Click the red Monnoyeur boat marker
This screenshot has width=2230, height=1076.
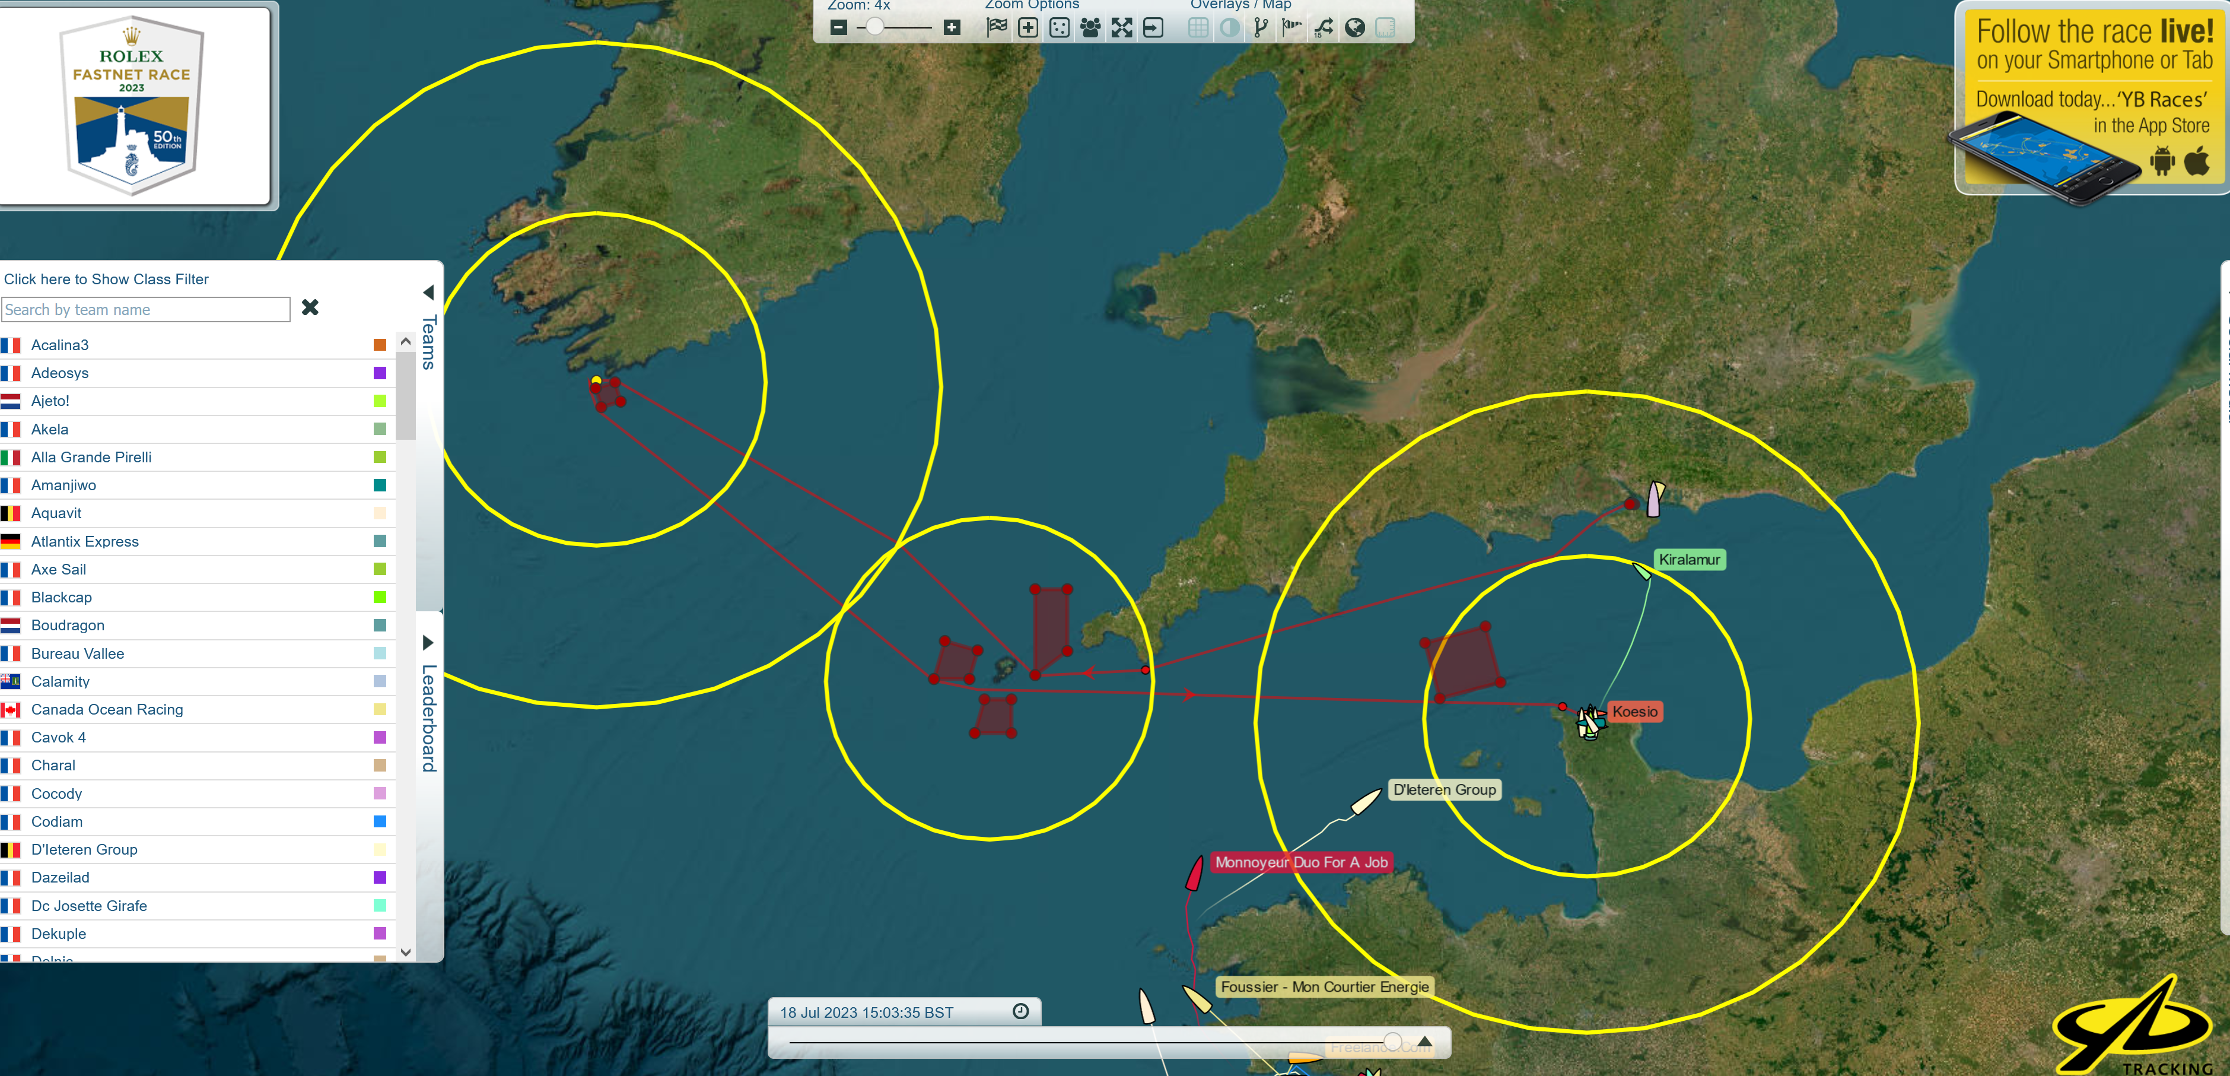click(1195, 872)
